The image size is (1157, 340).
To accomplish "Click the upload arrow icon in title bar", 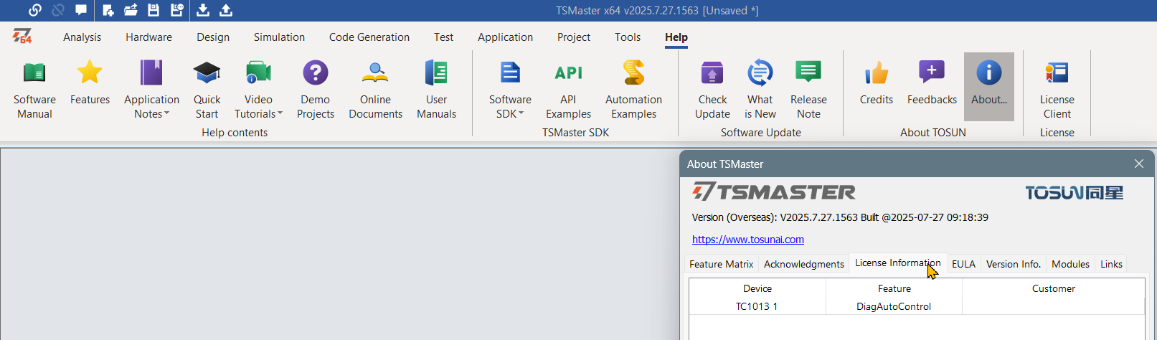I will (226, 10).
